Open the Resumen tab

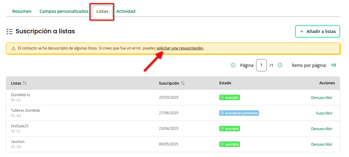click(22, 11)
